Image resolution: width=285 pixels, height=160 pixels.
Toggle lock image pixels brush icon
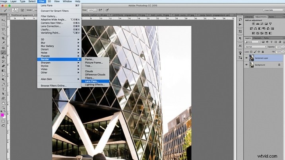pyautogui.click(x=255, y=52)
